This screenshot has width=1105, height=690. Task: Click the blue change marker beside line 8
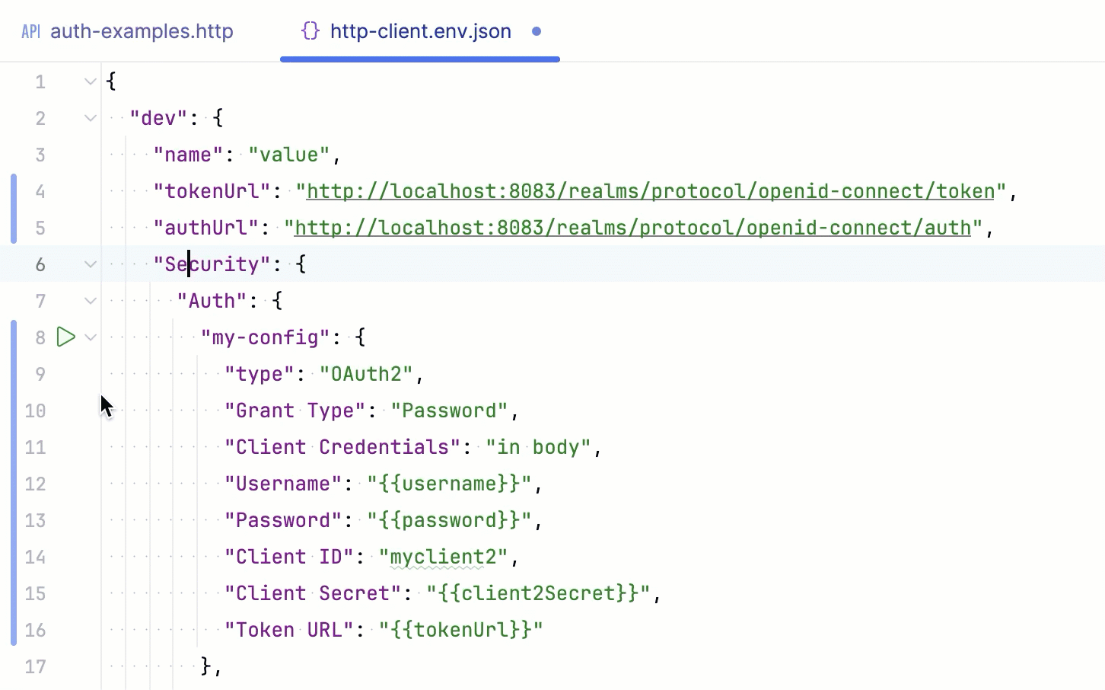[x=12, y=337]
